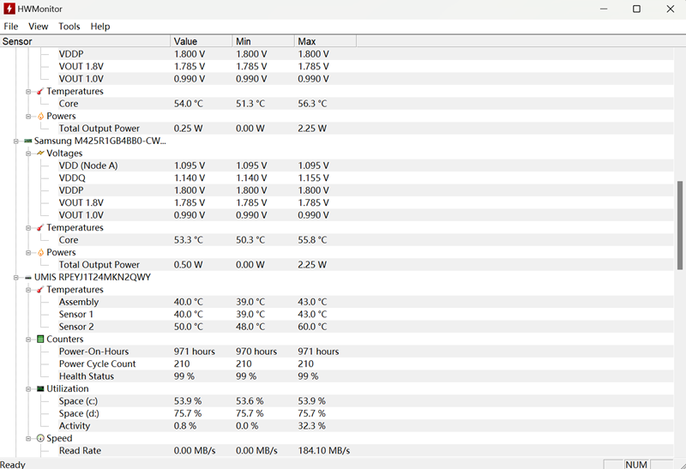Click the Speed gauge icon
The image size is (686, 469).
(39, 438)
